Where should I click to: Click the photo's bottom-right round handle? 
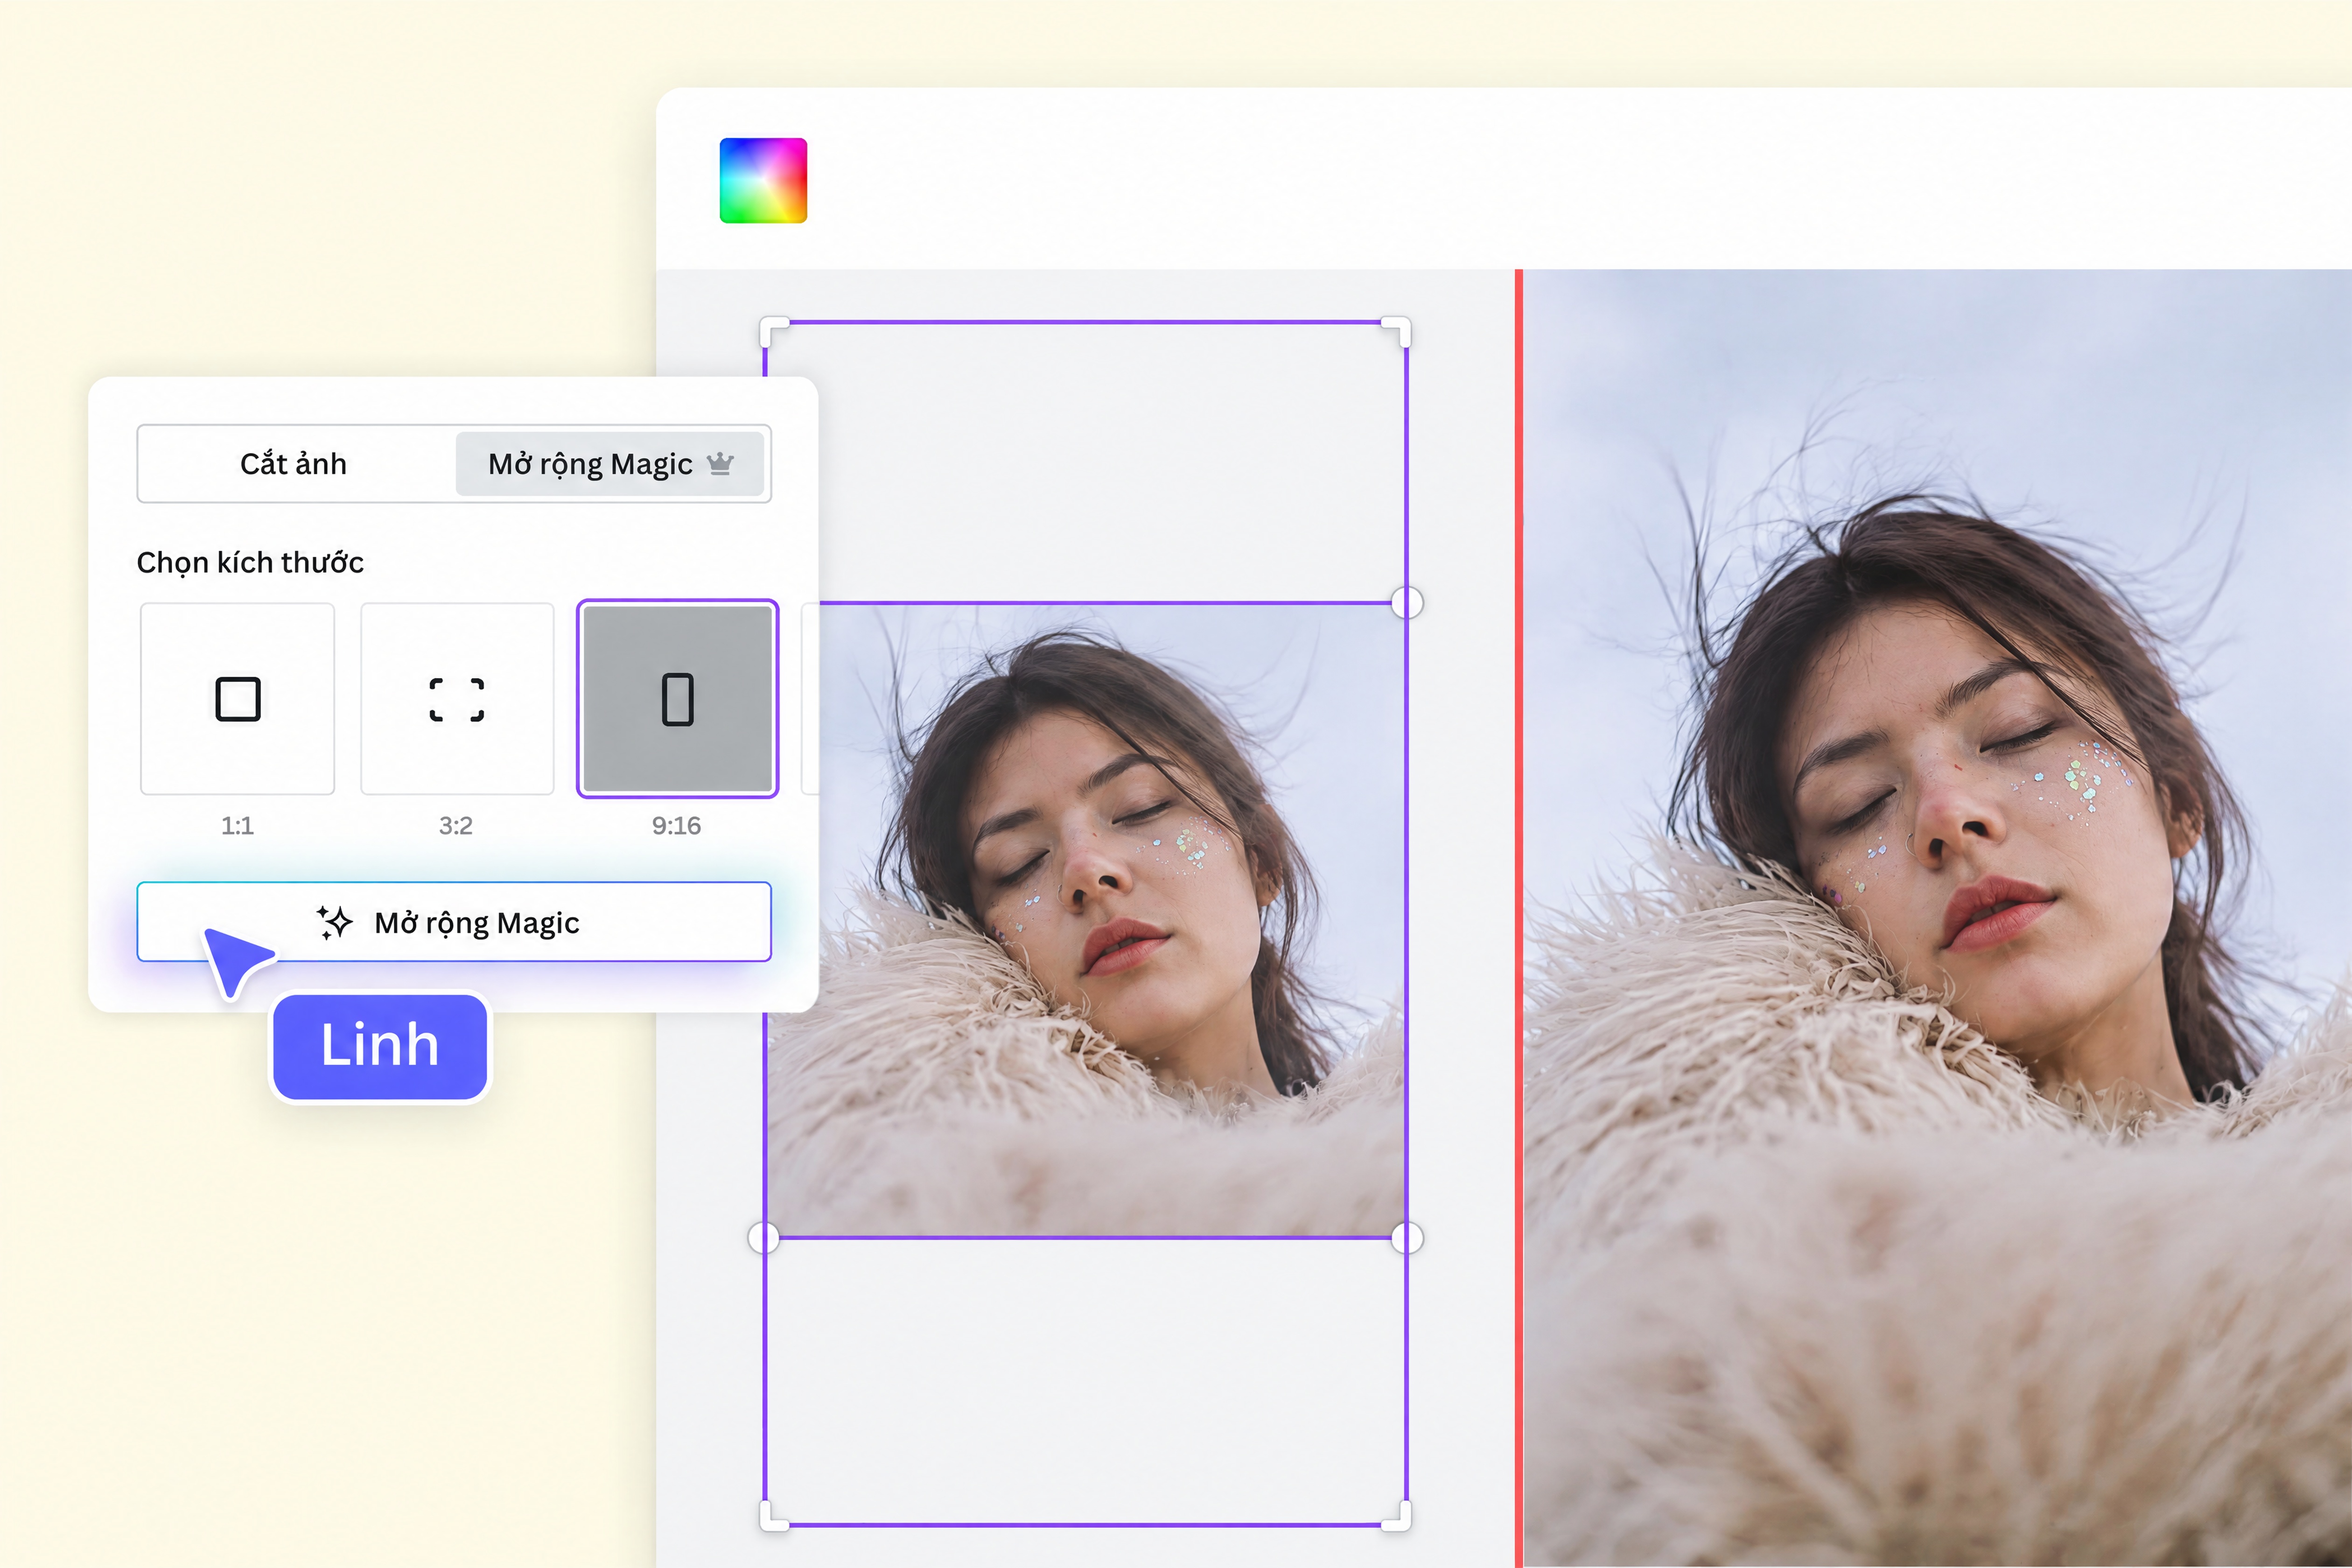click(1407, 1238)
